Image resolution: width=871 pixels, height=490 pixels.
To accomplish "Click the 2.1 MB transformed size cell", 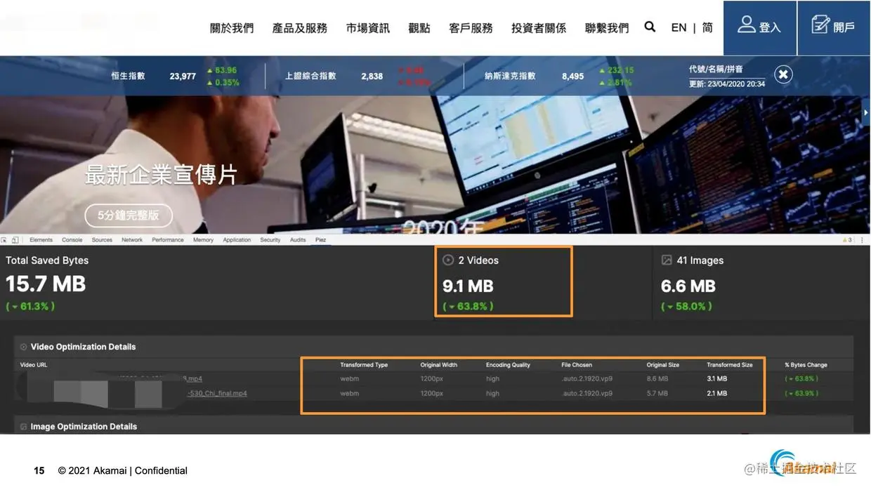I will (717, 394).
